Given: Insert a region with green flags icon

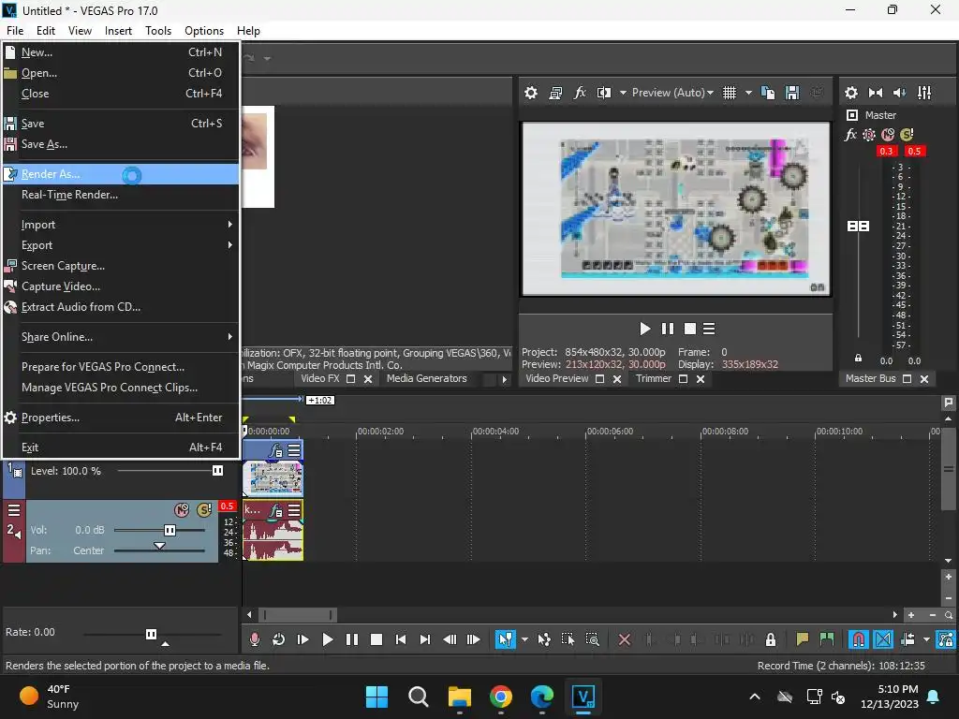Looking at the screenshot, I should coord(827,639).
